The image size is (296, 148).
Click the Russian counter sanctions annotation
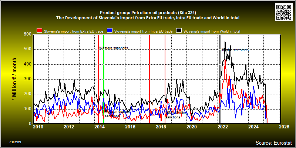click(x=117, y=114)
